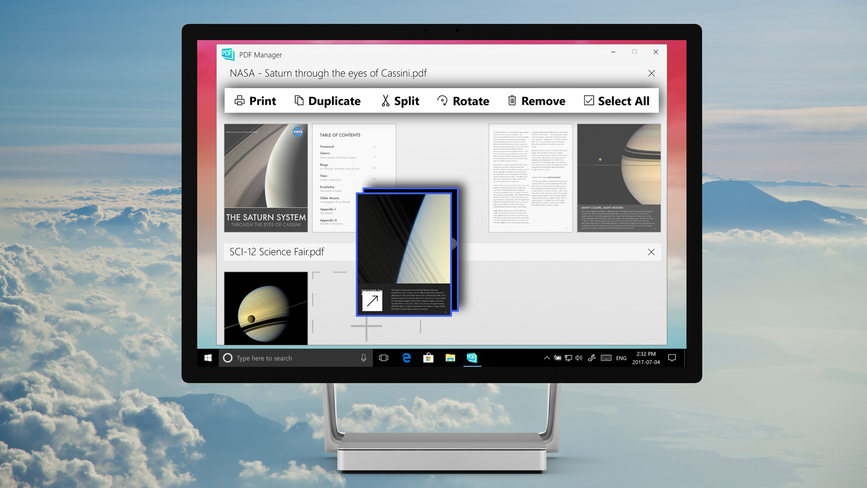Toggle the Select All checkbox
This screenshot has width=867, height=488.
589,101
